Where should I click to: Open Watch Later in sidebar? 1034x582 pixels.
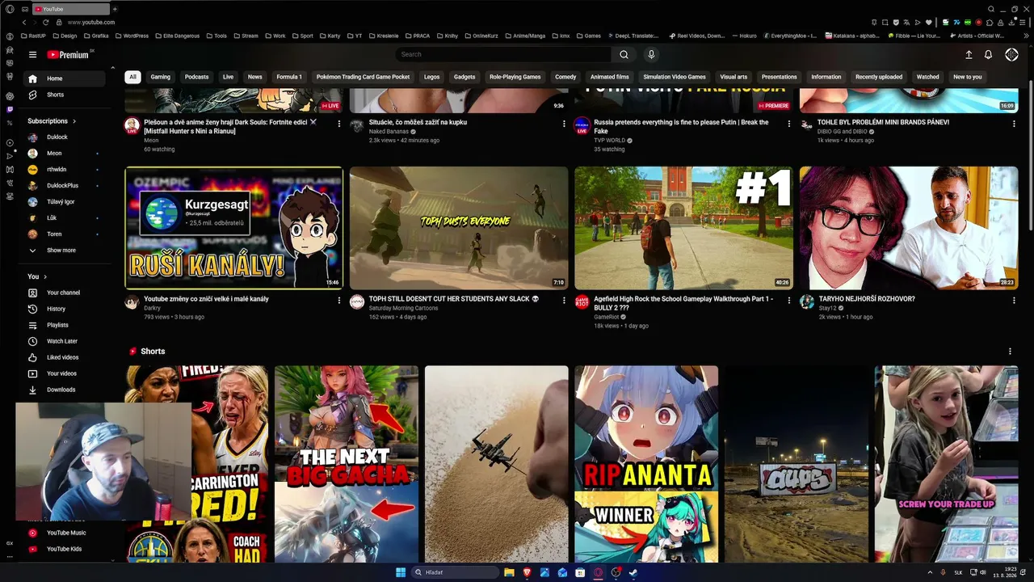[65, 341]
